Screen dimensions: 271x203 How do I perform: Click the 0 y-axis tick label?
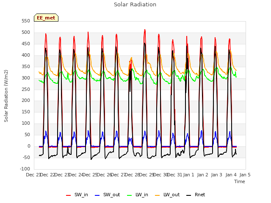[29, 146]
